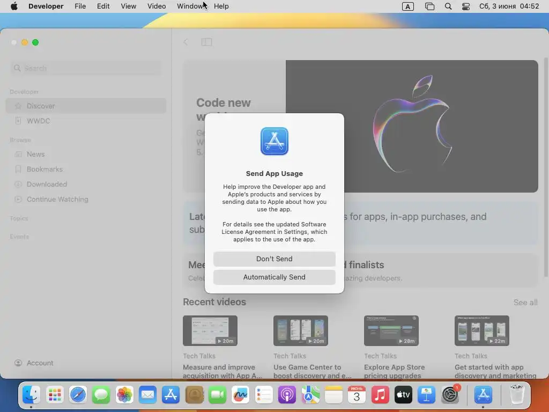549x412 pixels.
Task: Open Bookmarks in the sidebar
Action: click(86, 169)
